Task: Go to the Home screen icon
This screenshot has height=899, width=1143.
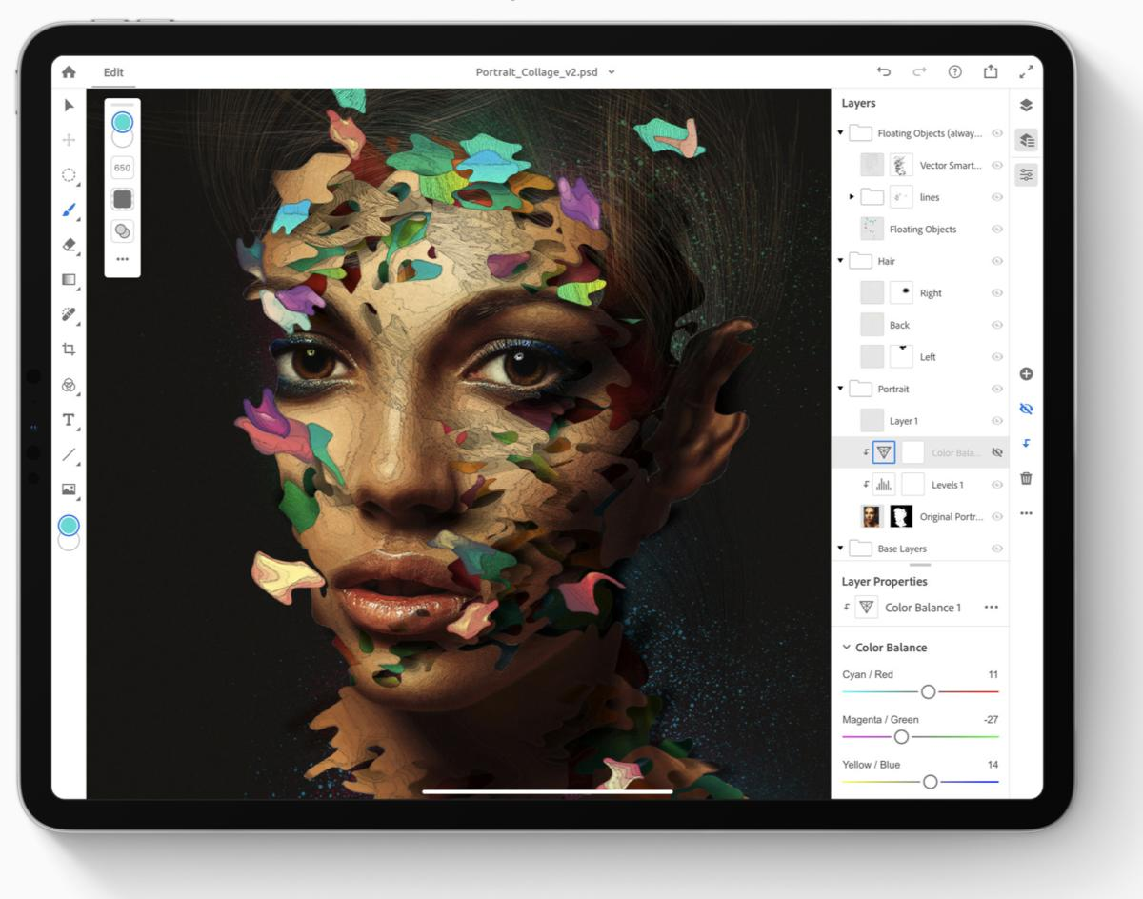Action: point(69,72)
